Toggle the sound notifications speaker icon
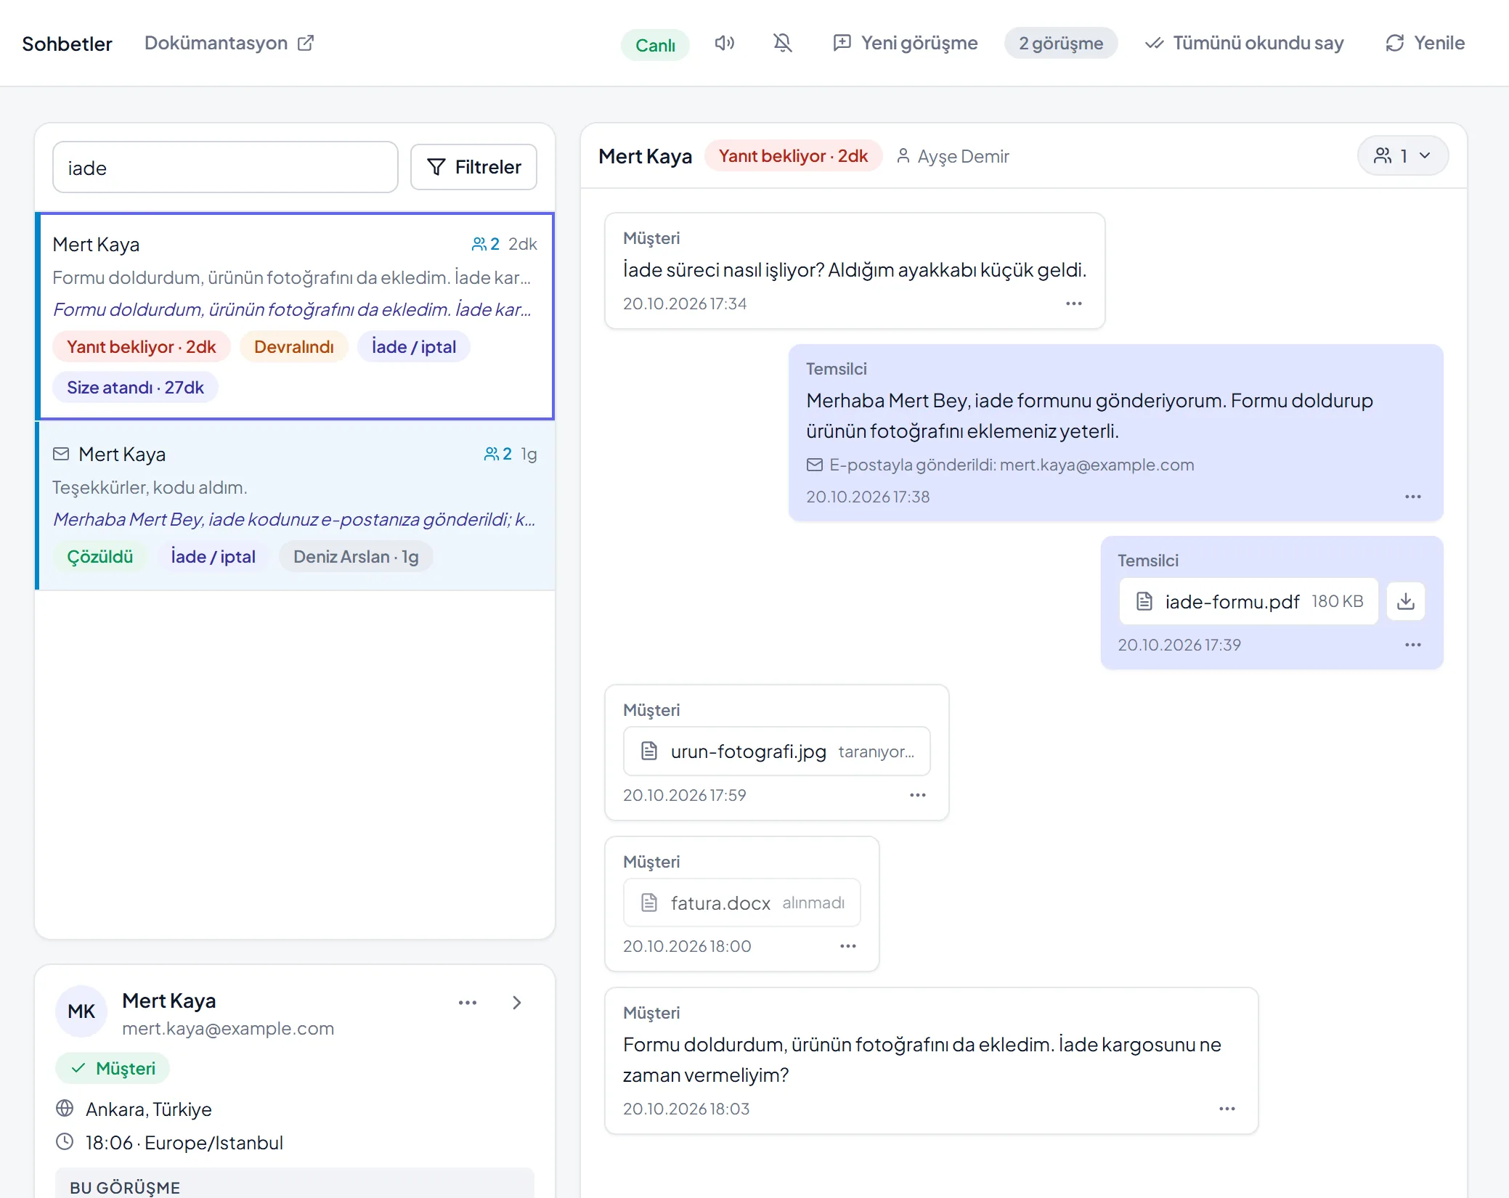Image resolution: width=1509 pixels, height=1198 pixels. (x=724, y=44)
